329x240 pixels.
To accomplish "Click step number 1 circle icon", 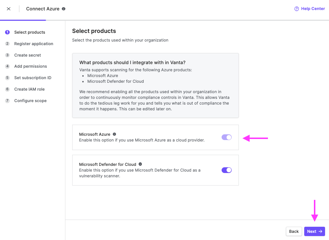I will [x=7, y=32].
